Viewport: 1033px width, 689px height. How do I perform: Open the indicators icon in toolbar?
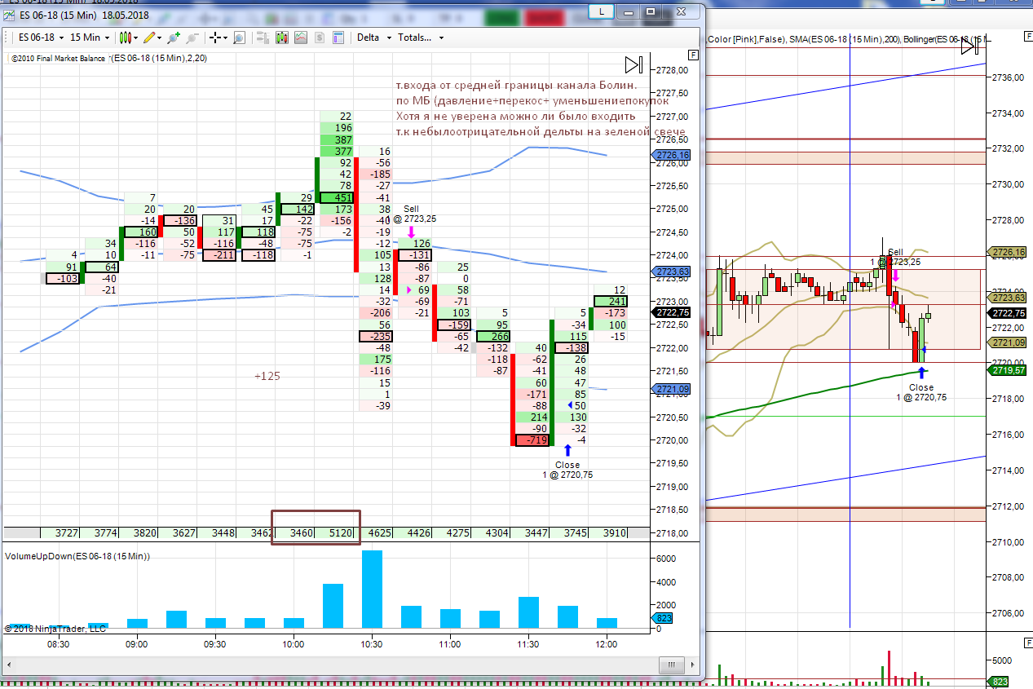(301, 38)
